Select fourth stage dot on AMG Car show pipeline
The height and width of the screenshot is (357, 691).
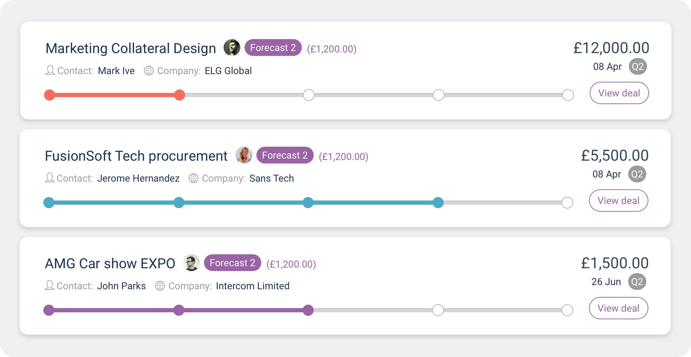coord(438,310)
